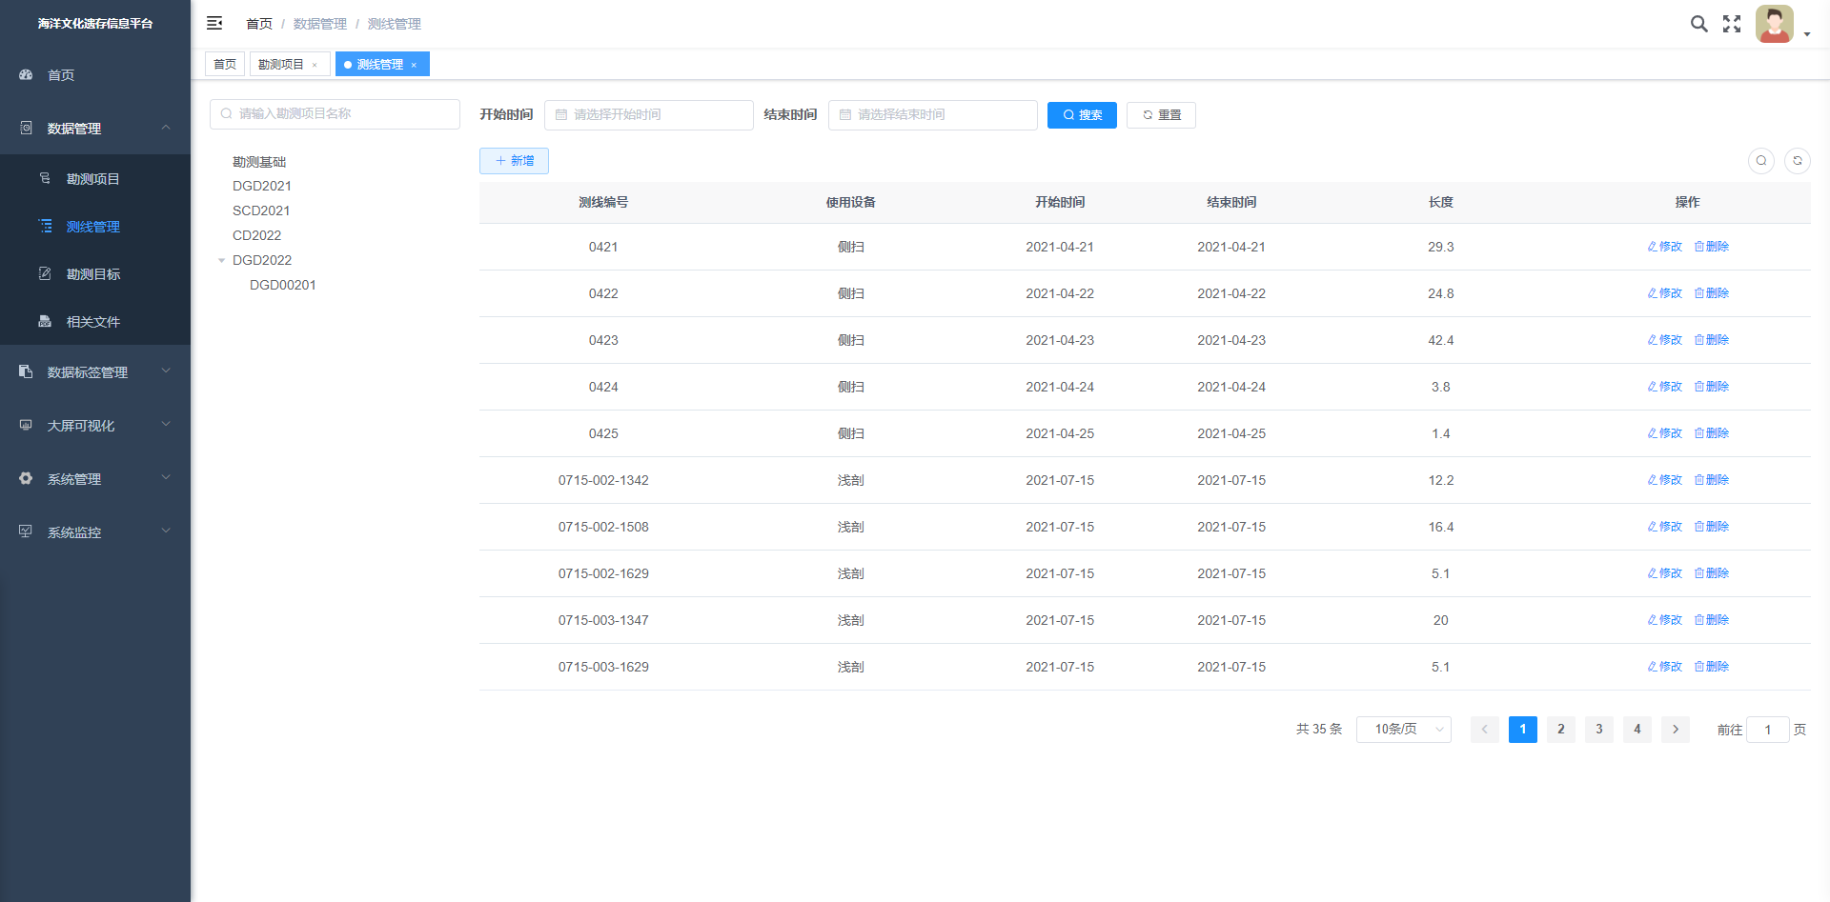Delete row 0422 via 删除

coord(1712,293)
